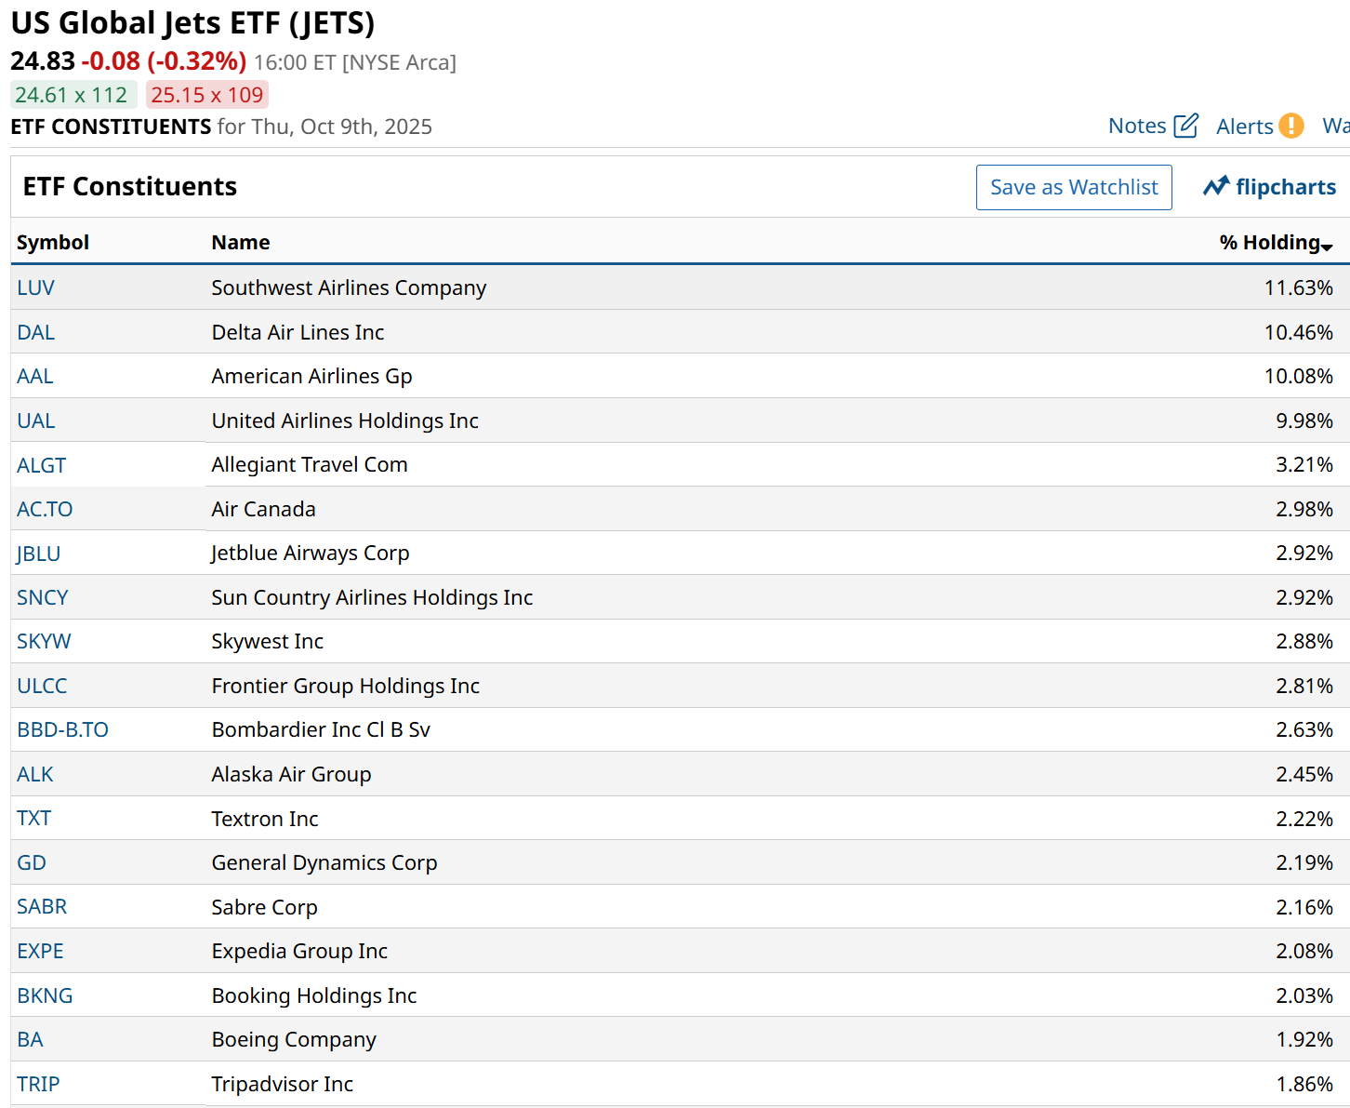
Task: Click the 1.86% holding value
Action: coord(1304,1084)
